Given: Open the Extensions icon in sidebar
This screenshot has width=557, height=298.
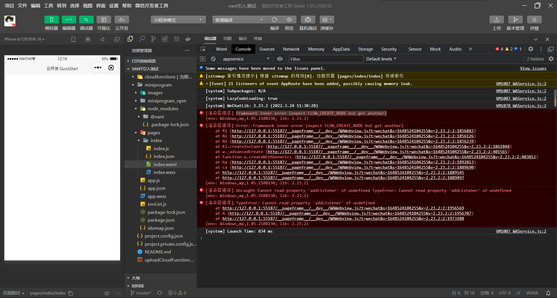Looking at the screenshot, I should coord(165,39).
